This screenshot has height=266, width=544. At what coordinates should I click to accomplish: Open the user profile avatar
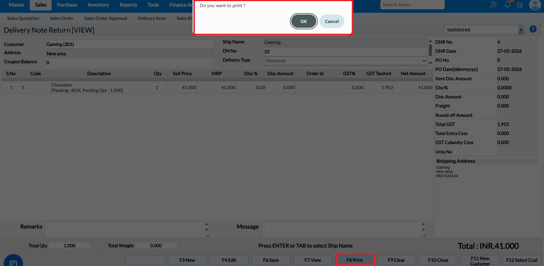535,5
